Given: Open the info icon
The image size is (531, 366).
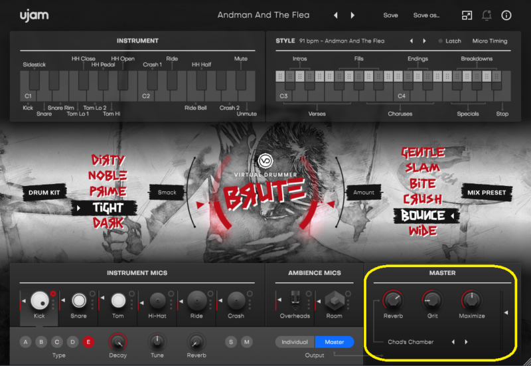Looking at the screenshot, I should tap(506, 15).
